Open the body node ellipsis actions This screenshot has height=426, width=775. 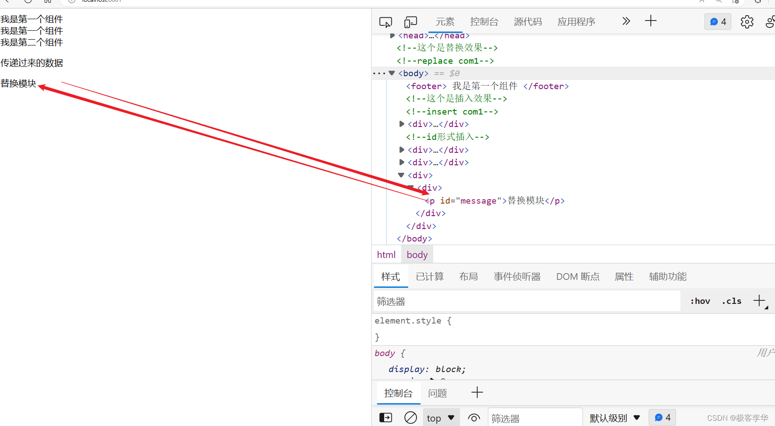point(379,73)
